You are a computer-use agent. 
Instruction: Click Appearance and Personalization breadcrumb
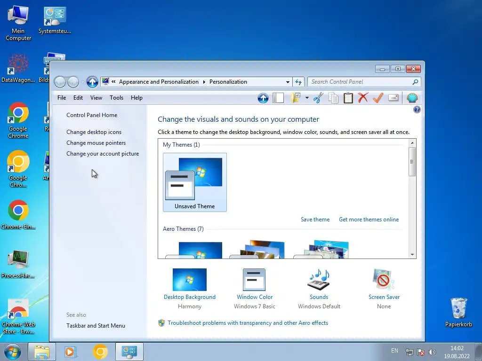159,82
